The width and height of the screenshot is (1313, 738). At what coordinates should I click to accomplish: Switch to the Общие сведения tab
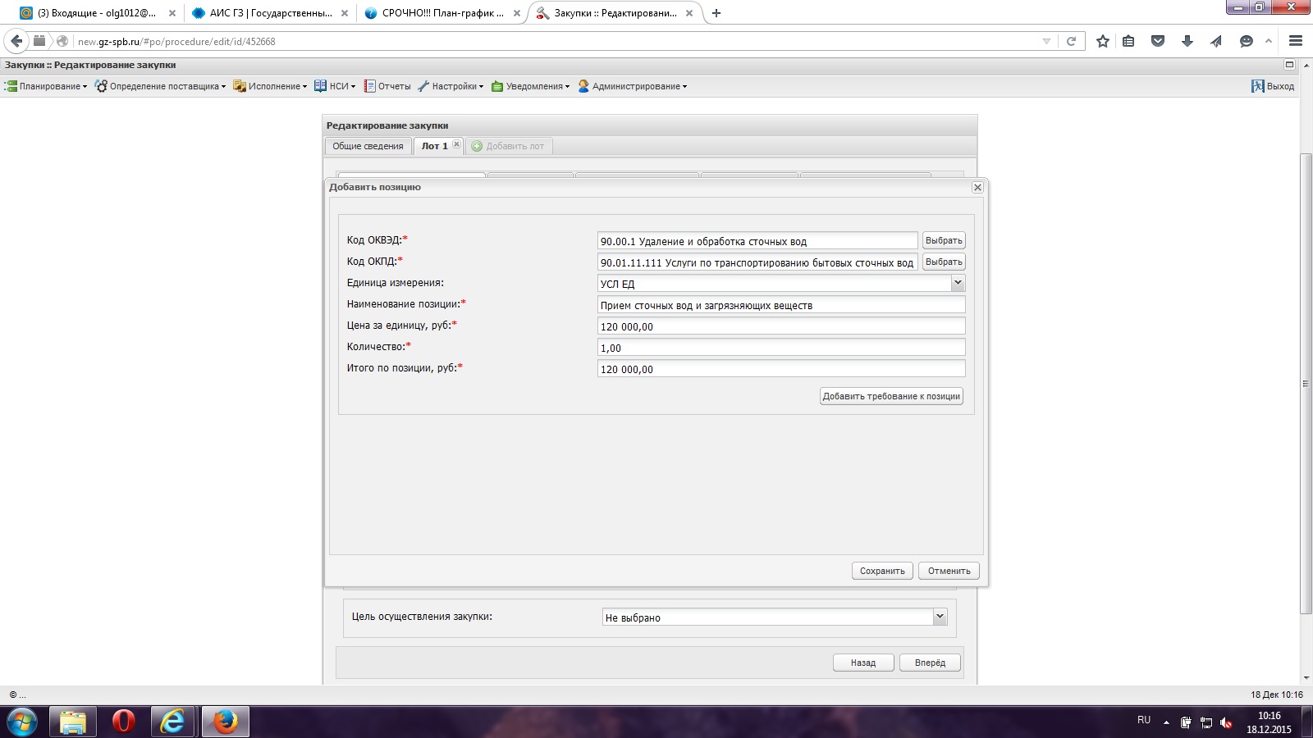point(368,146)
